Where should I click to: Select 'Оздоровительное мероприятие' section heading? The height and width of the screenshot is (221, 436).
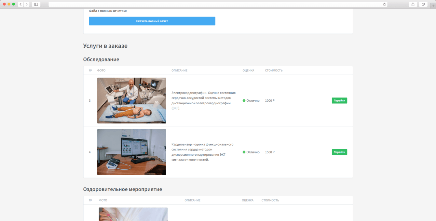123,189
